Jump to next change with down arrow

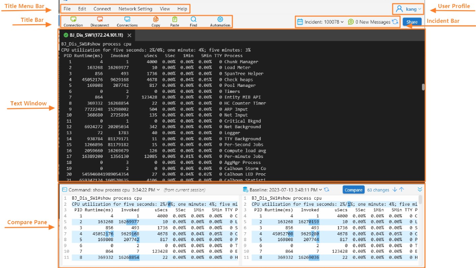tap(395, 190)
